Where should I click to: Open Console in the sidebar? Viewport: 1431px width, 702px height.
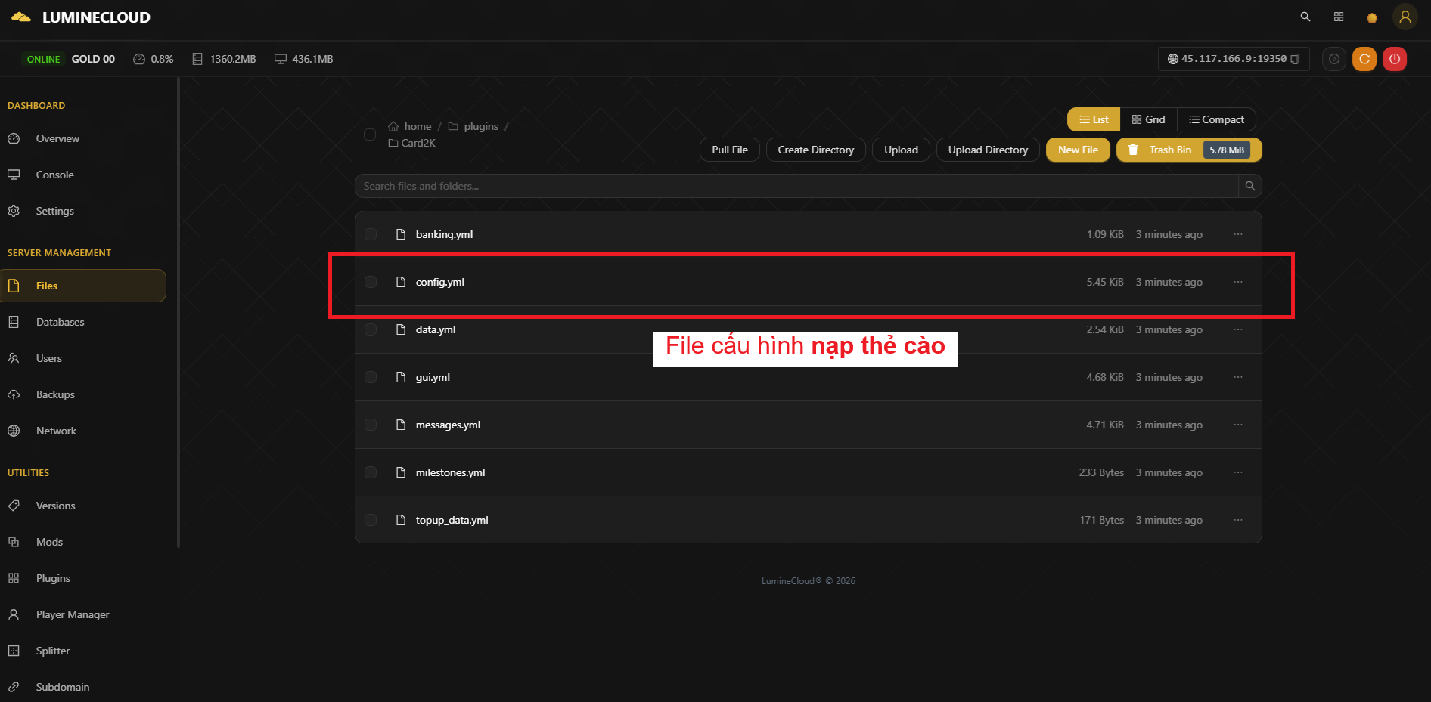tap(54, 175)
